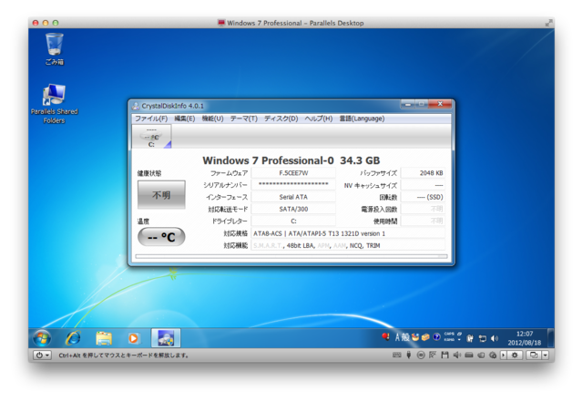Click the Parallels printer status icon

493,356
